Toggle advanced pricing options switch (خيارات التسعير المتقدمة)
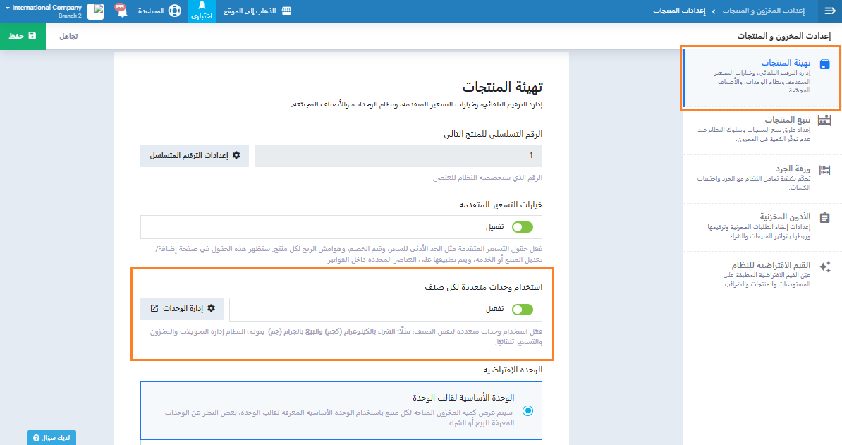This screenshot has width=842, height=445. (x=522, y=227)
